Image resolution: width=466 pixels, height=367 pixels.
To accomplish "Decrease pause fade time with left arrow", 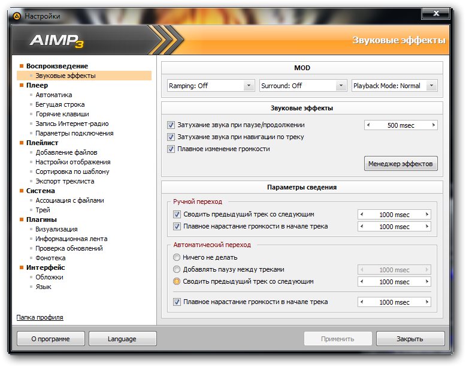I will pyautogui.click(x=368, y=125).
